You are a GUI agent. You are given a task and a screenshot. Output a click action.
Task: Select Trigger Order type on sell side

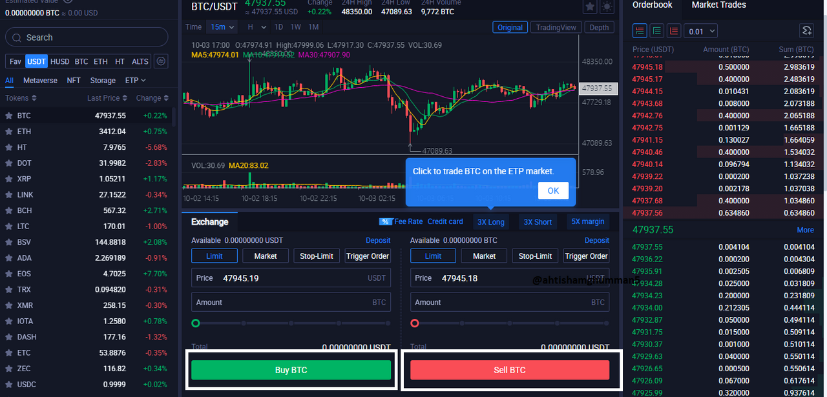tap(586, 256)
